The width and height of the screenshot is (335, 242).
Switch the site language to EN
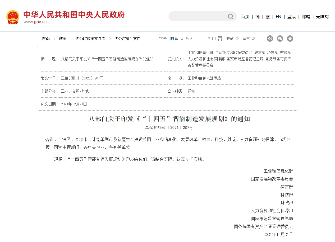(x=278, y=17)
